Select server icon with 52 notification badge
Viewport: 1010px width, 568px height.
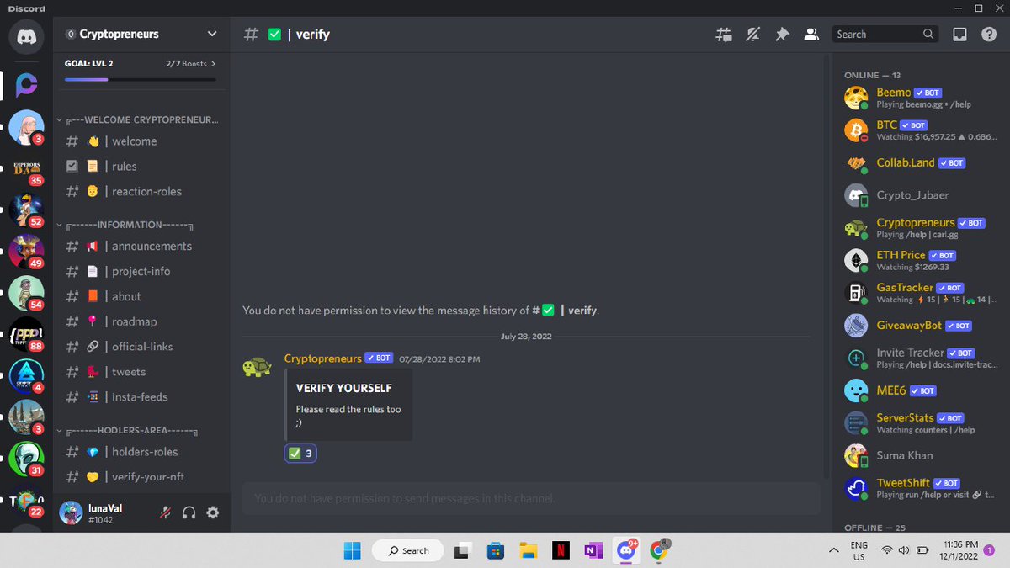tap(26, 210)
